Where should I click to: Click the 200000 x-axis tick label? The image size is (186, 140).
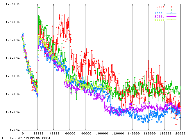pos(179,133)
